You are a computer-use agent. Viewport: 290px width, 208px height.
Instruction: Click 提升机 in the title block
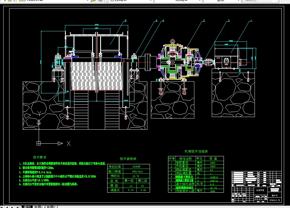(275, 195)
